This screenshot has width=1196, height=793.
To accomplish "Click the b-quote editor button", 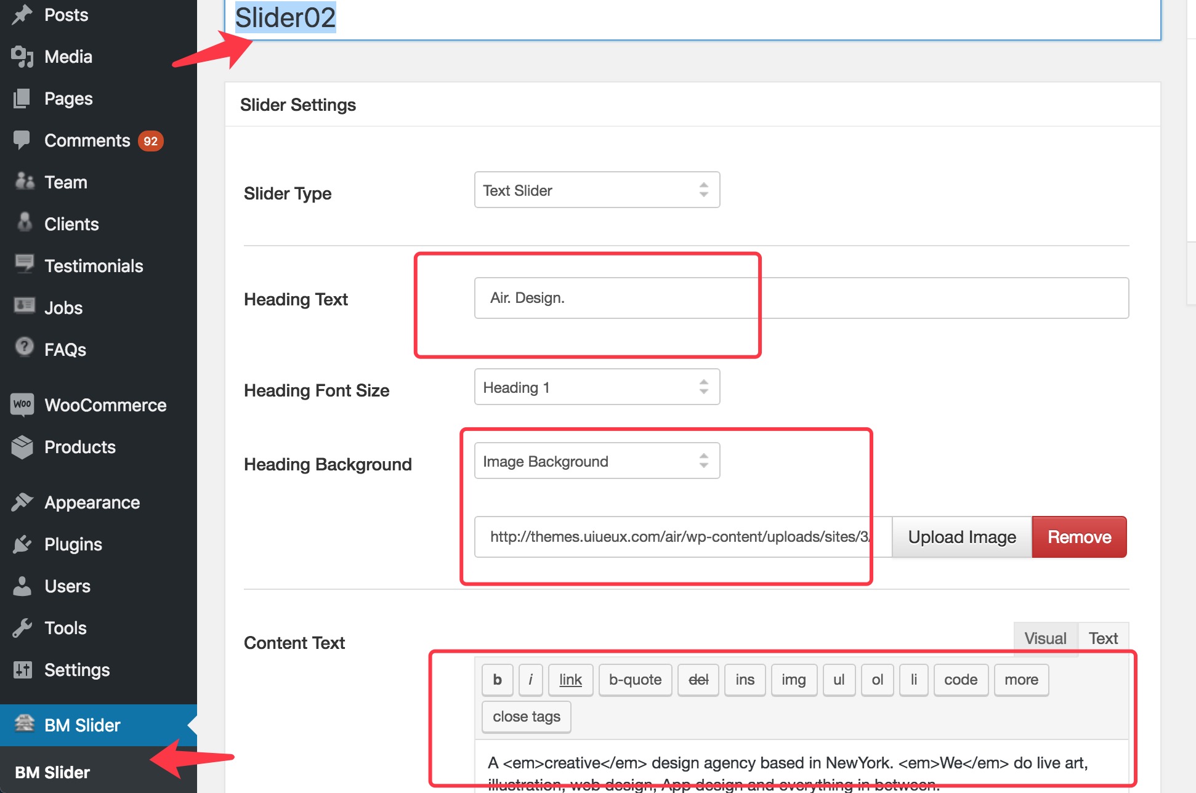I will pyautogui.click(x=634, y=680).
